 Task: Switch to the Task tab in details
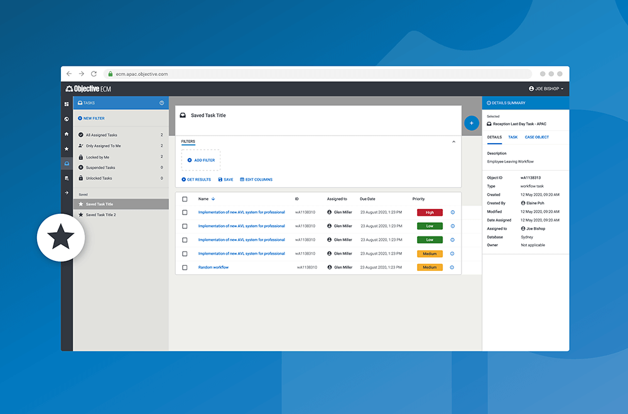512,137
